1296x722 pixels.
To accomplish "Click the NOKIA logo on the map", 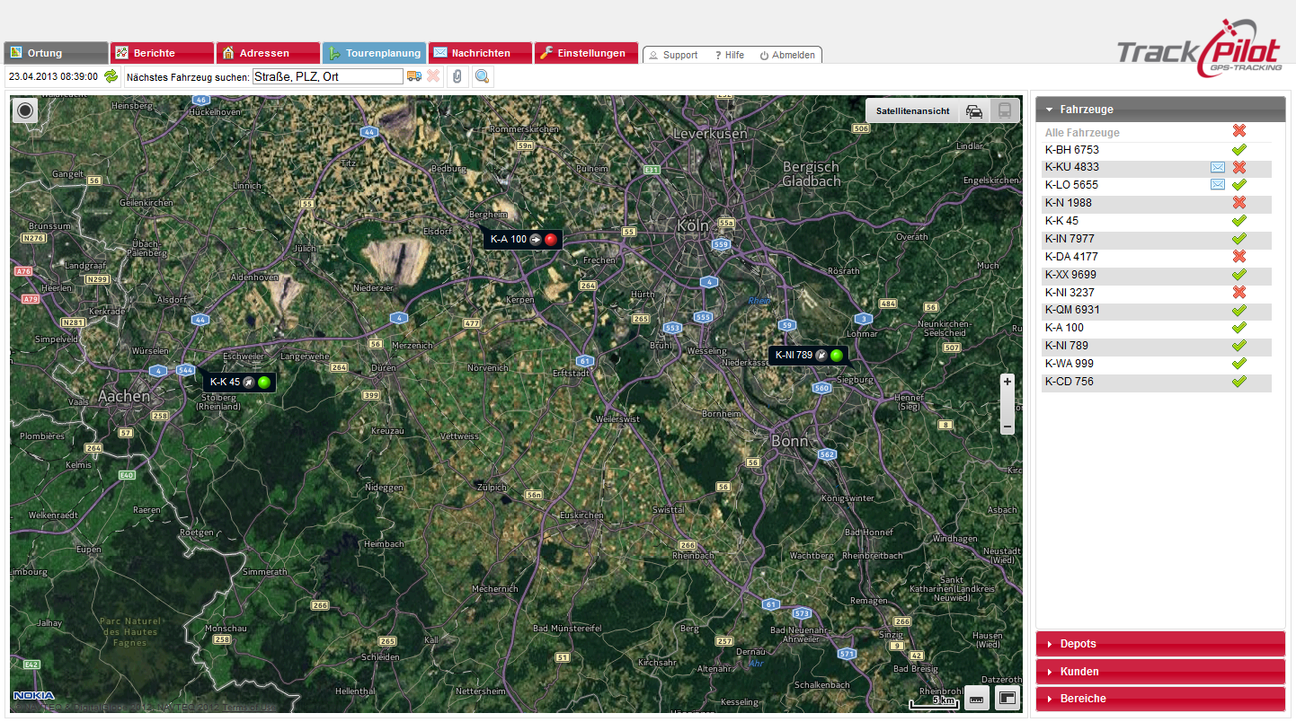I will 33,695.
